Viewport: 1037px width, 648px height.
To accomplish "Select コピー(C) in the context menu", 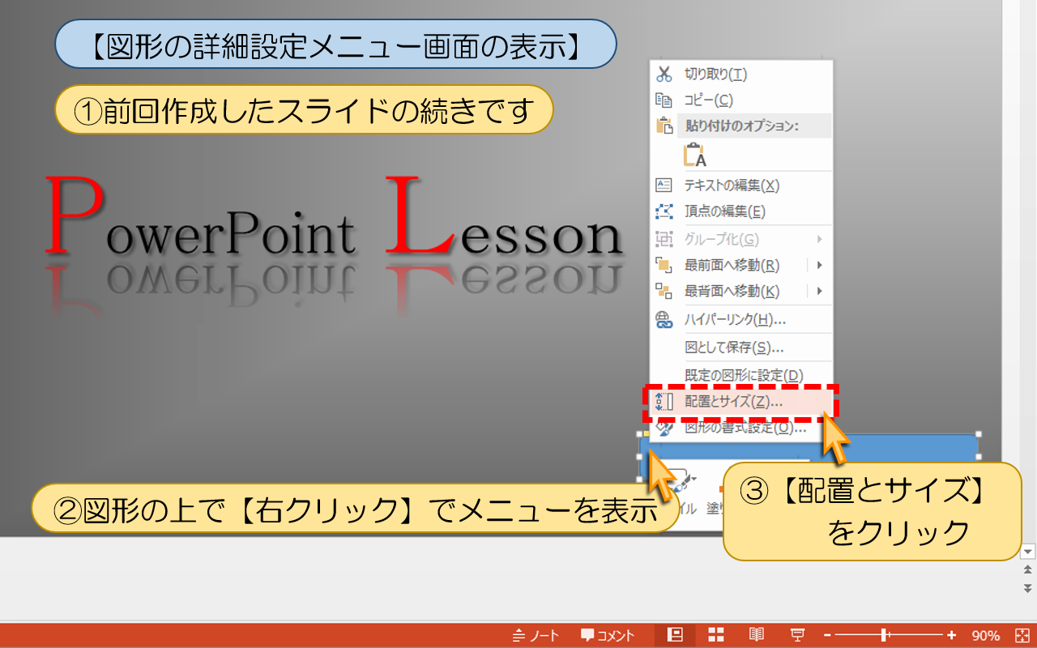I will click(x=740, y=100).
